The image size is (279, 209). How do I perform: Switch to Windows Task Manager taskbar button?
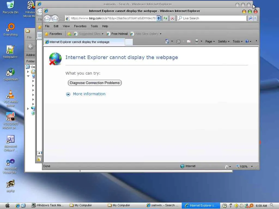pos(47,205)
